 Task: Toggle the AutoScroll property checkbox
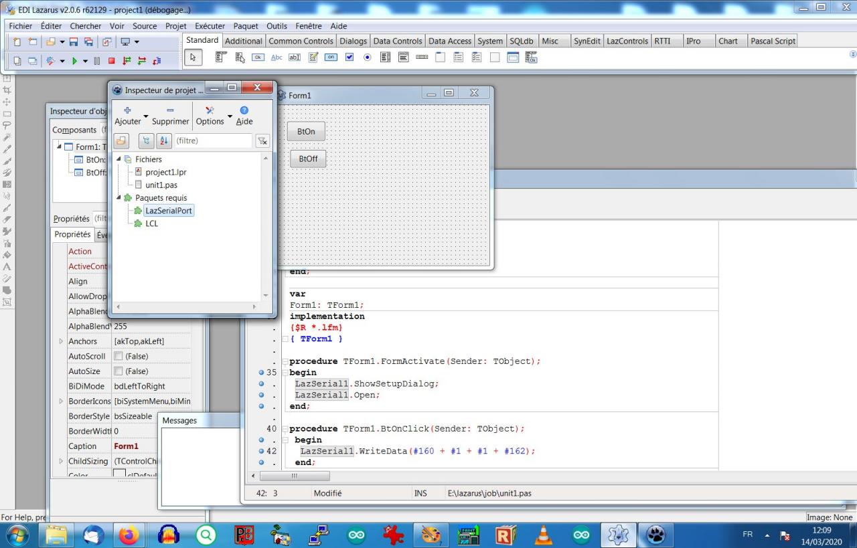pyautogui.click(x=119, y=357)
